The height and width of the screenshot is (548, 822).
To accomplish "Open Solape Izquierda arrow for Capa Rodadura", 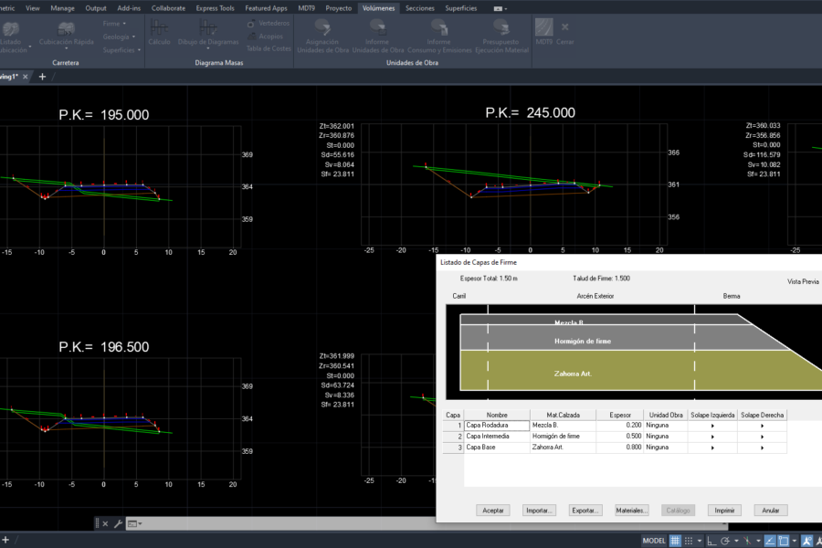I will pyautogui.click(x=712, y=426).
